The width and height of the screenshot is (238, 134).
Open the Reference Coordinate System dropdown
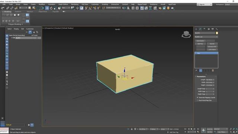(x=66, y=8)
